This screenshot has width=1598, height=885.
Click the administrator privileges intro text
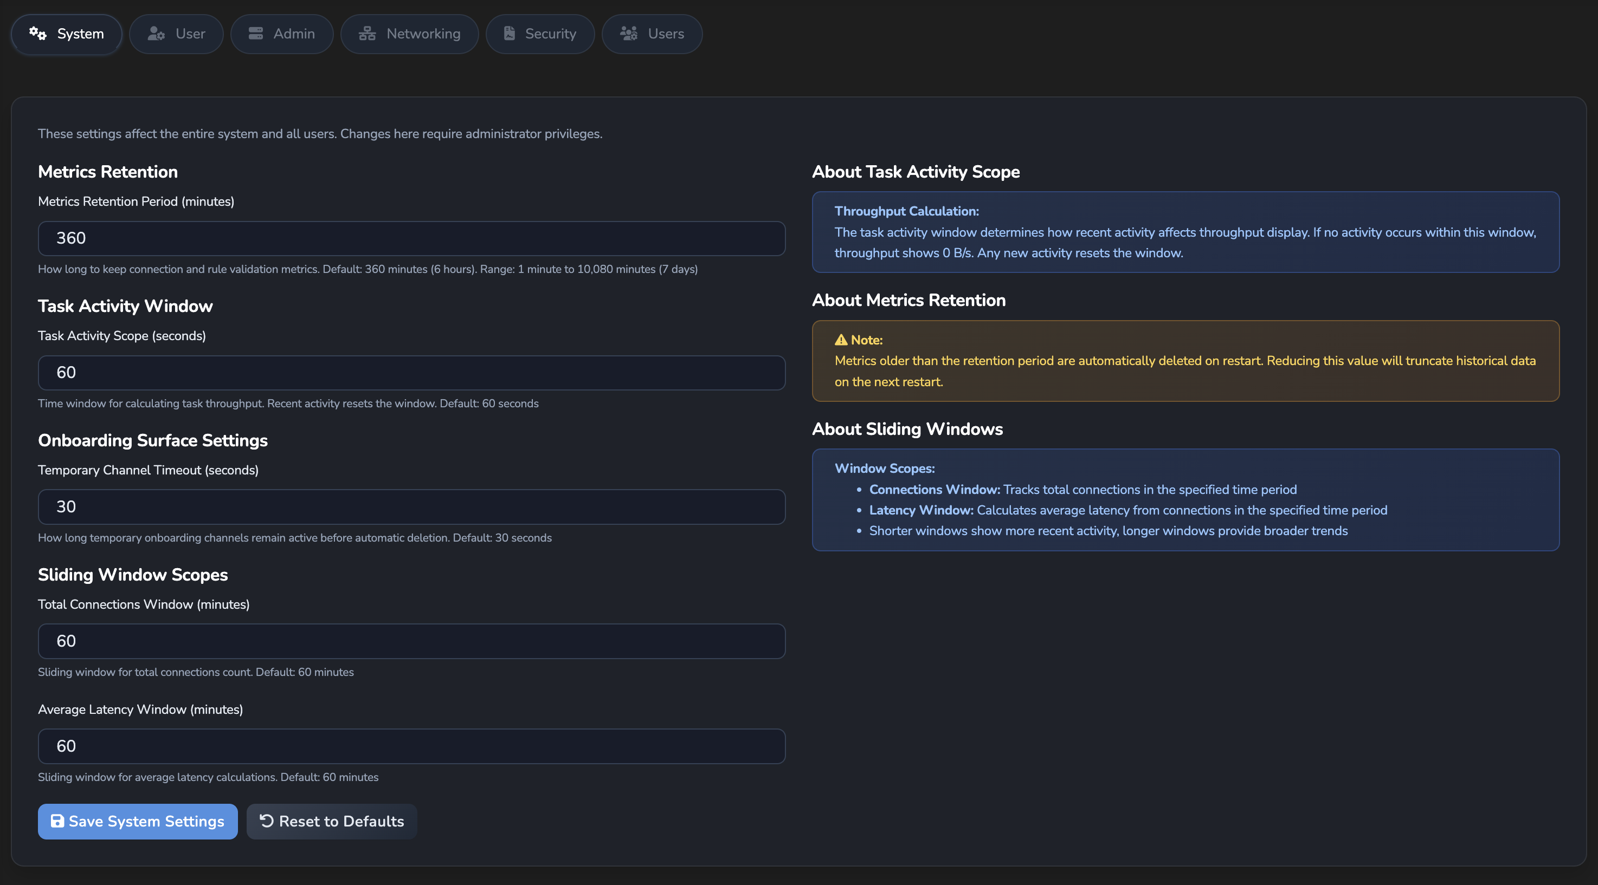click(319, 134)
